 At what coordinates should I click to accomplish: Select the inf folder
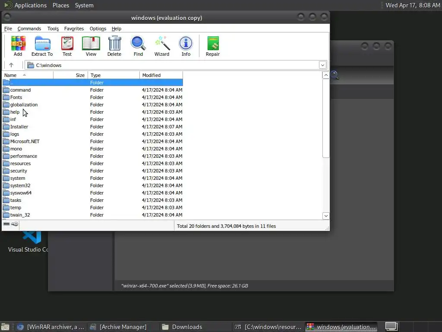click(93, 119)
